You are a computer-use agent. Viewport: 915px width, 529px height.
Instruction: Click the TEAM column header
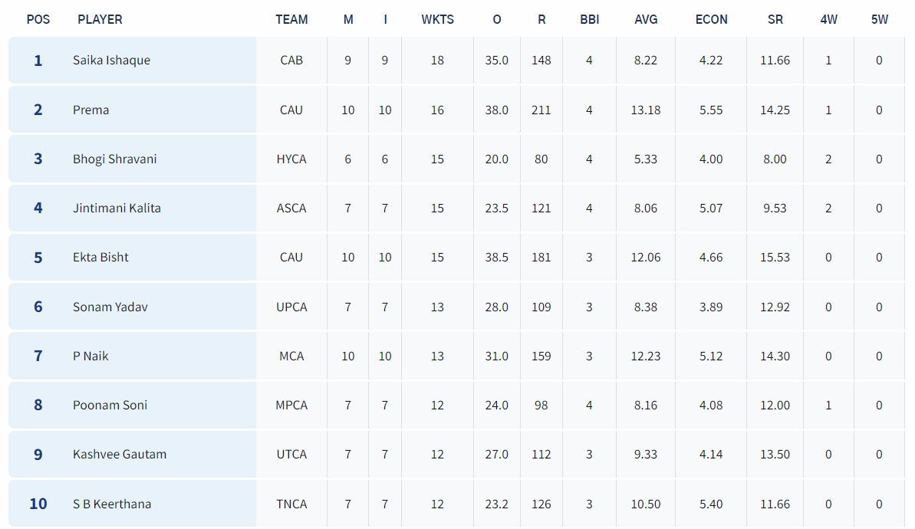click(x=291, y=19)
